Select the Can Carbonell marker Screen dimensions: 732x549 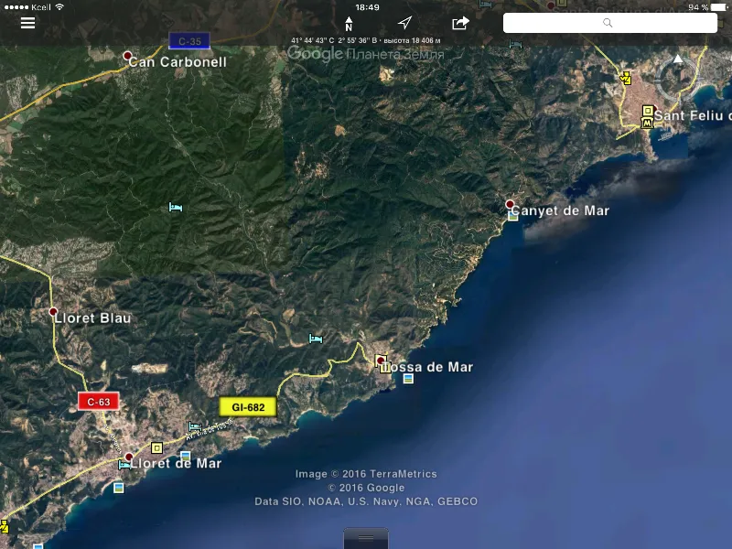(127, 56)
